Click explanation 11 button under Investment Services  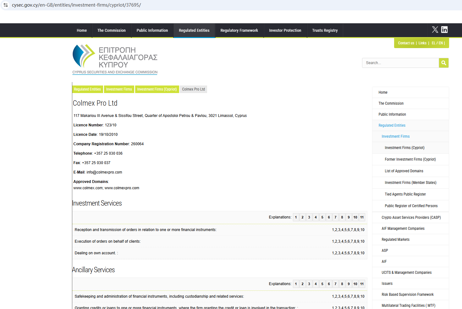coord(362,217)
